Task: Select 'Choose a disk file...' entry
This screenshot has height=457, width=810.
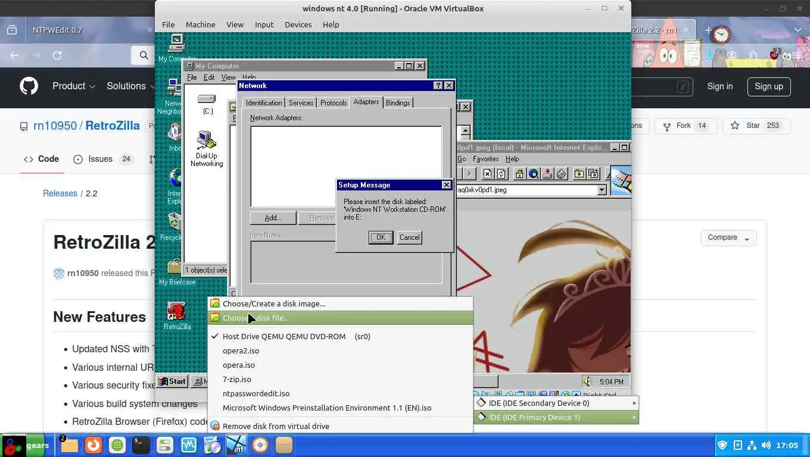Action: (x=340, y=318)
